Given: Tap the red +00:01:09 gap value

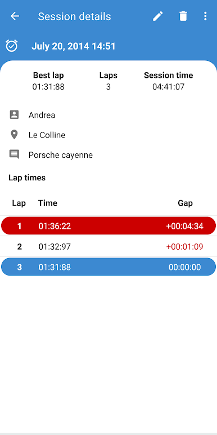Looking at the screenshot, I should pos(184,246).
